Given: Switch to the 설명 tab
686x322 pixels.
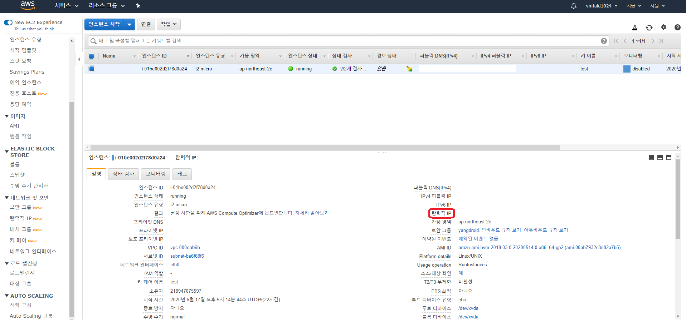Looking at the screenshot, I should tap(96, 174).
